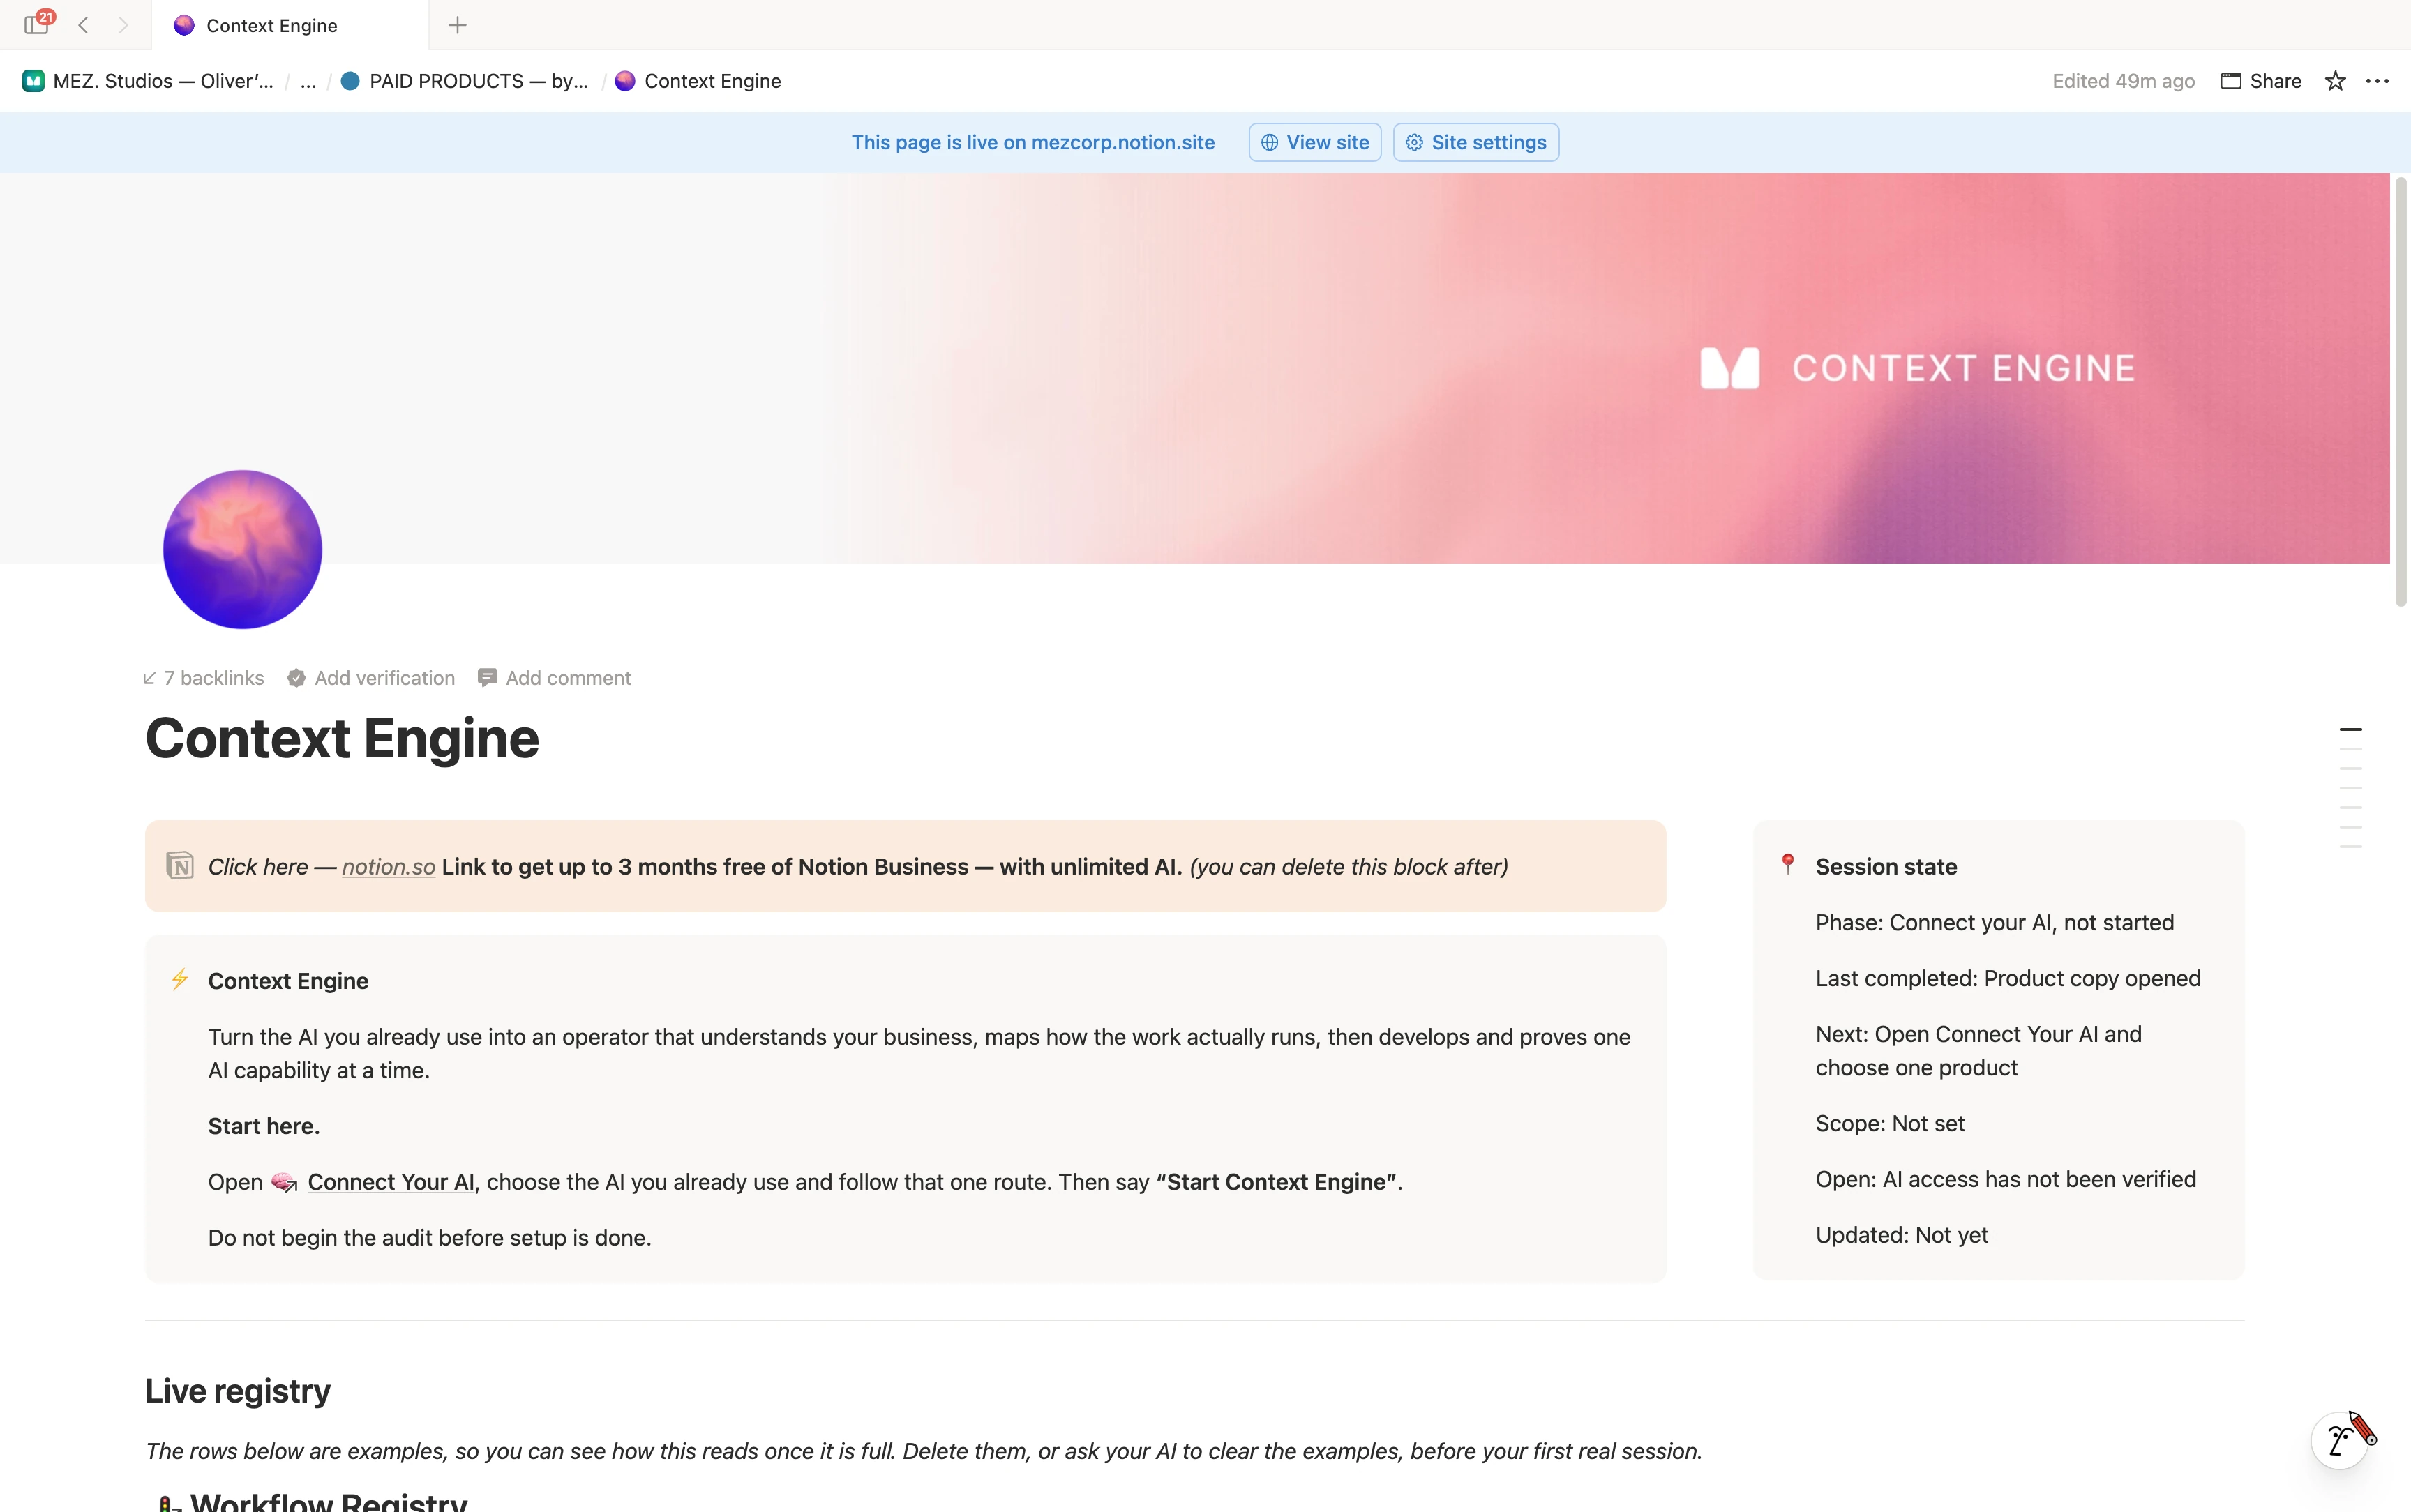Open the notion.so link in callout
The image size is (2411, 1512).
click(x=388, y=867)
